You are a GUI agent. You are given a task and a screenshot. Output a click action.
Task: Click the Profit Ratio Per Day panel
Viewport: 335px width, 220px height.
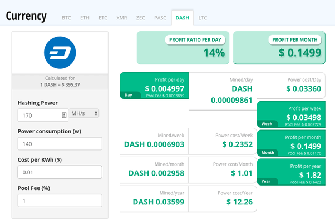click(183, 48)
